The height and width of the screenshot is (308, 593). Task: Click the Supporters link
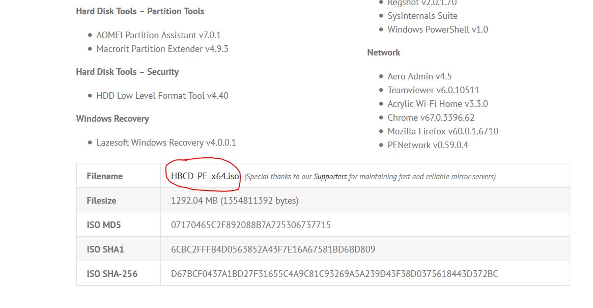coord(330,177)
